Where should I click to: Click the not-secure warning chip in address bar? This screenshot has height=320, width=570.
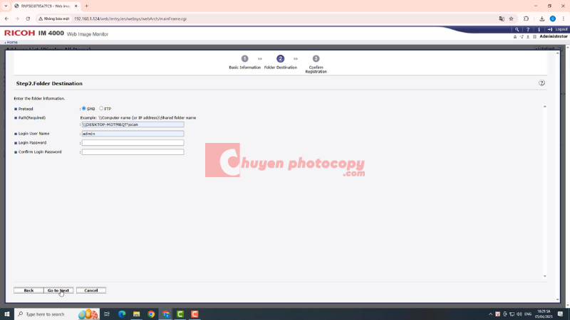click(54, 18)
